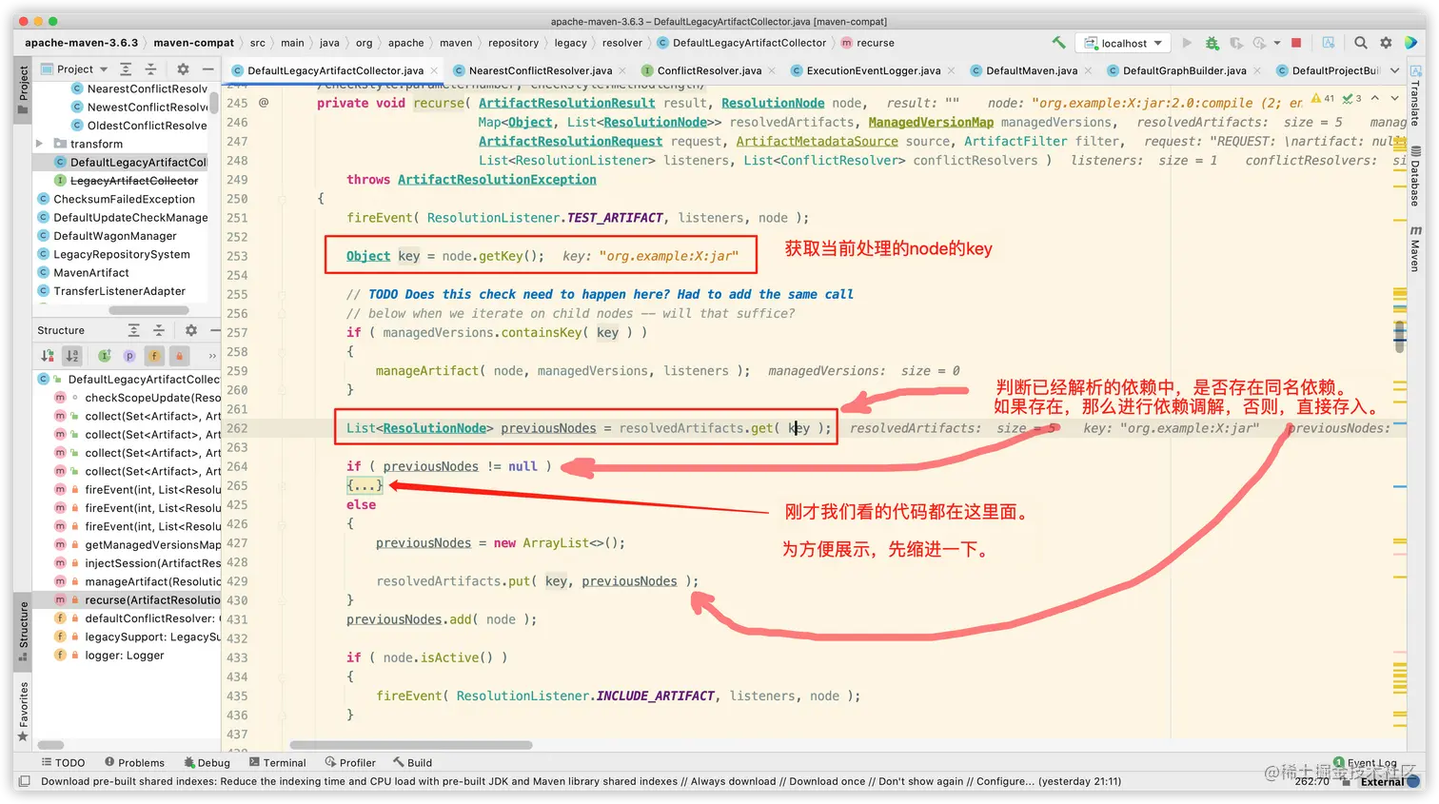The image size is (1439, 804).
Task: Start debugging with the green bug icon
Action: (1212, 43)
